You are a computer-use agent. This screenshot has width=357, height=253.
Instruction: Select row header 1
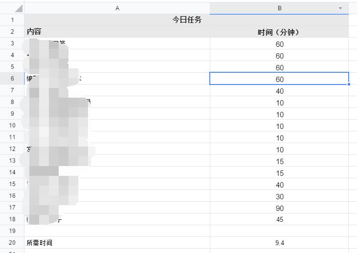click(12, 20)
